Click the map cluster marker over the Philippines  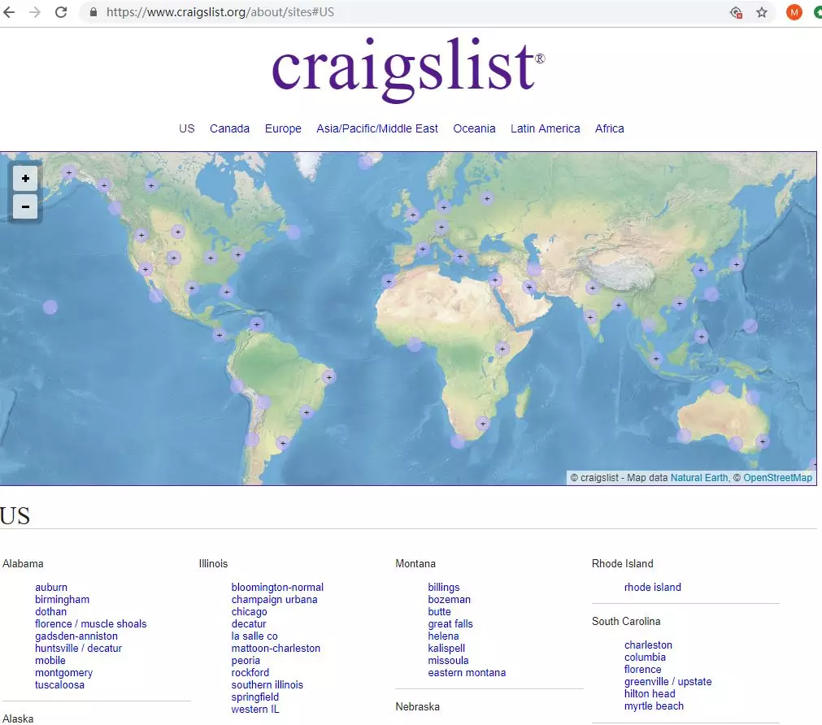point(702,336)
